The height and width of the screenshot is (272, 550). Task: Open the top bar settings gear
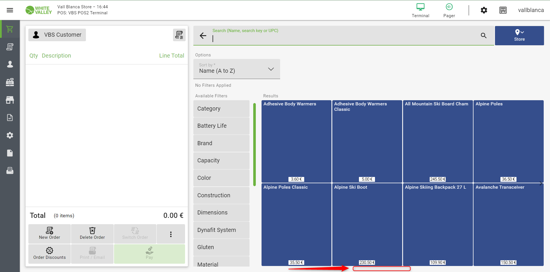[x=484, y=10]
